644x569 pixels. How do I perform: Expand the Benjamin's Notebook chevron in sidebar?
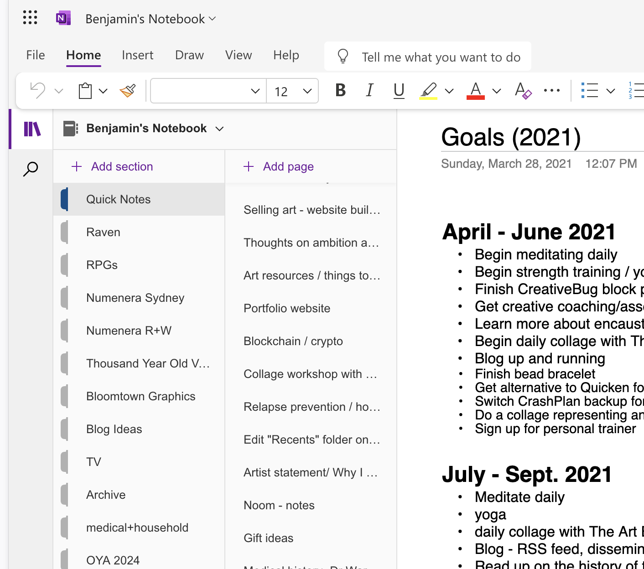[219, 129]
